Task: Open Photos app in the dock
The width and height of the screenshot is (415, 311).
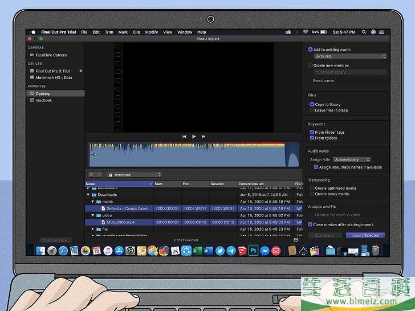Action: 86,251
